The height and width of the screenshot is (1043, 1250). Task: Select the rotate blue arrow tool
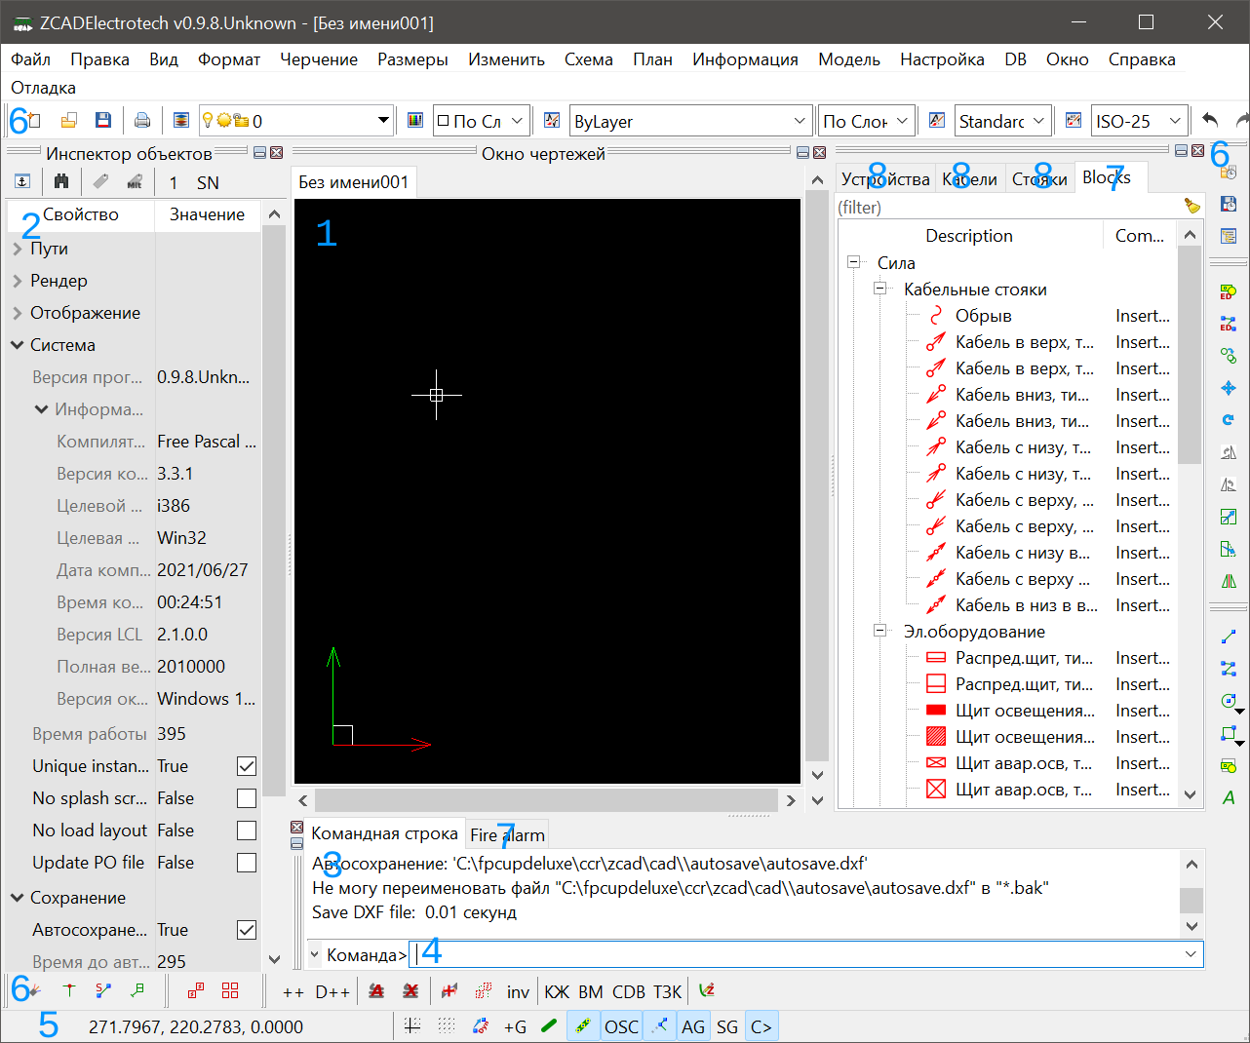click(1229, 420)
